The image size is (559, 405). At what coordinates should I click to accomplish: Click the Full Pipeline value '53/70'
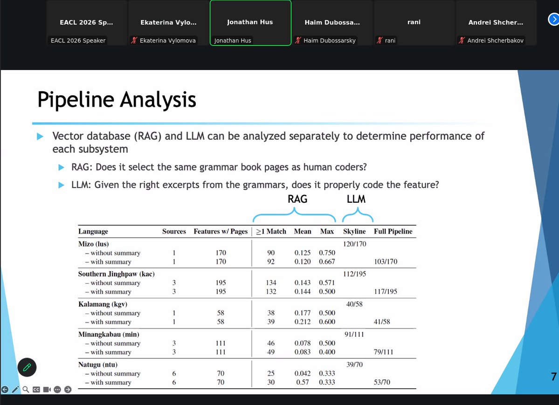point(382,382)
